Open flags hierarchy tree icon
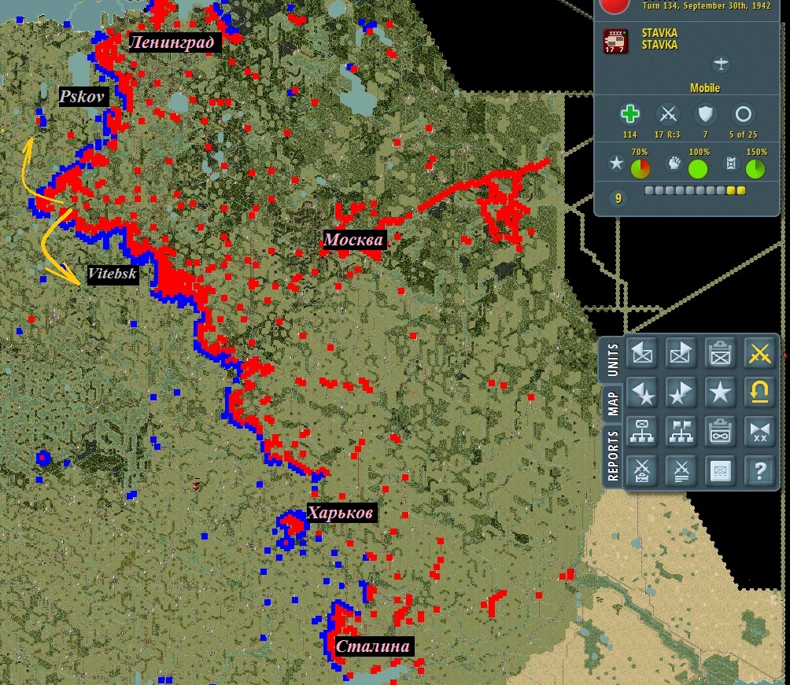The height and width of the screenshot is (685, 790). (x=681, y=432)
